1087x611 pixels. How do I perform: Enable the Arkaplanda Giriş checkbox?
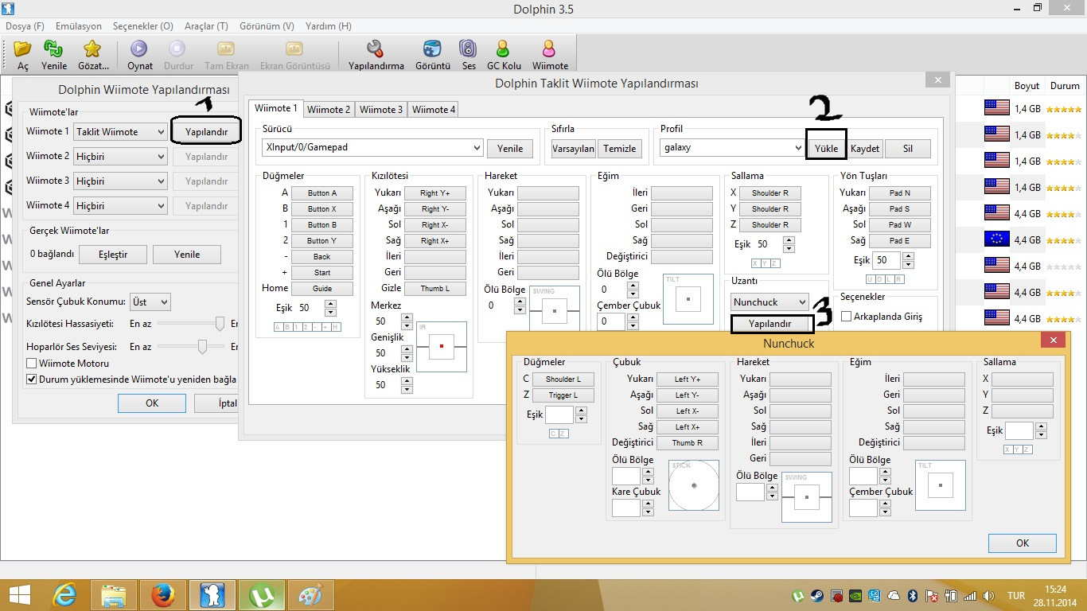846,317
